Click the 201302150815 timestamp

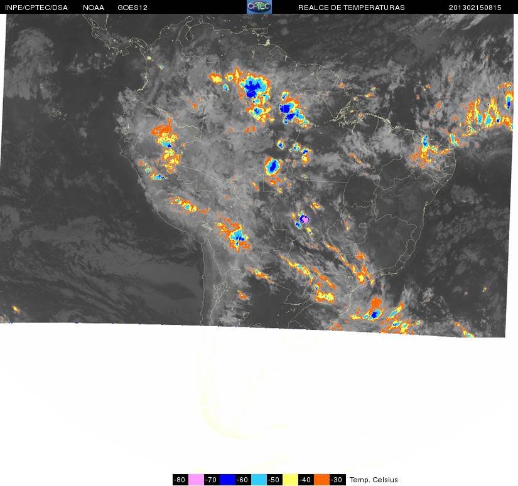click(475, 8)
